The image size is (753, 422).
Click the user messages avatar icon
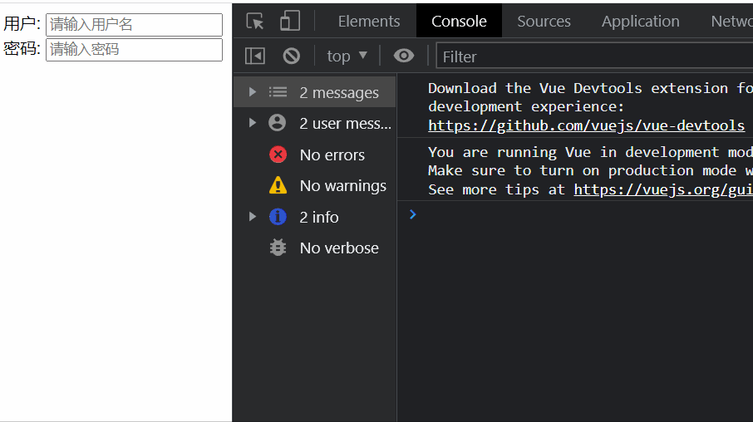pyautogui.click(x=277, y=123)
